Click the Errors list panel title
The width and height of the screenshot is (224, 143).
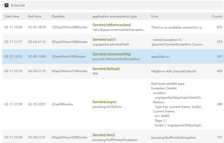click(x=18, y=5)
